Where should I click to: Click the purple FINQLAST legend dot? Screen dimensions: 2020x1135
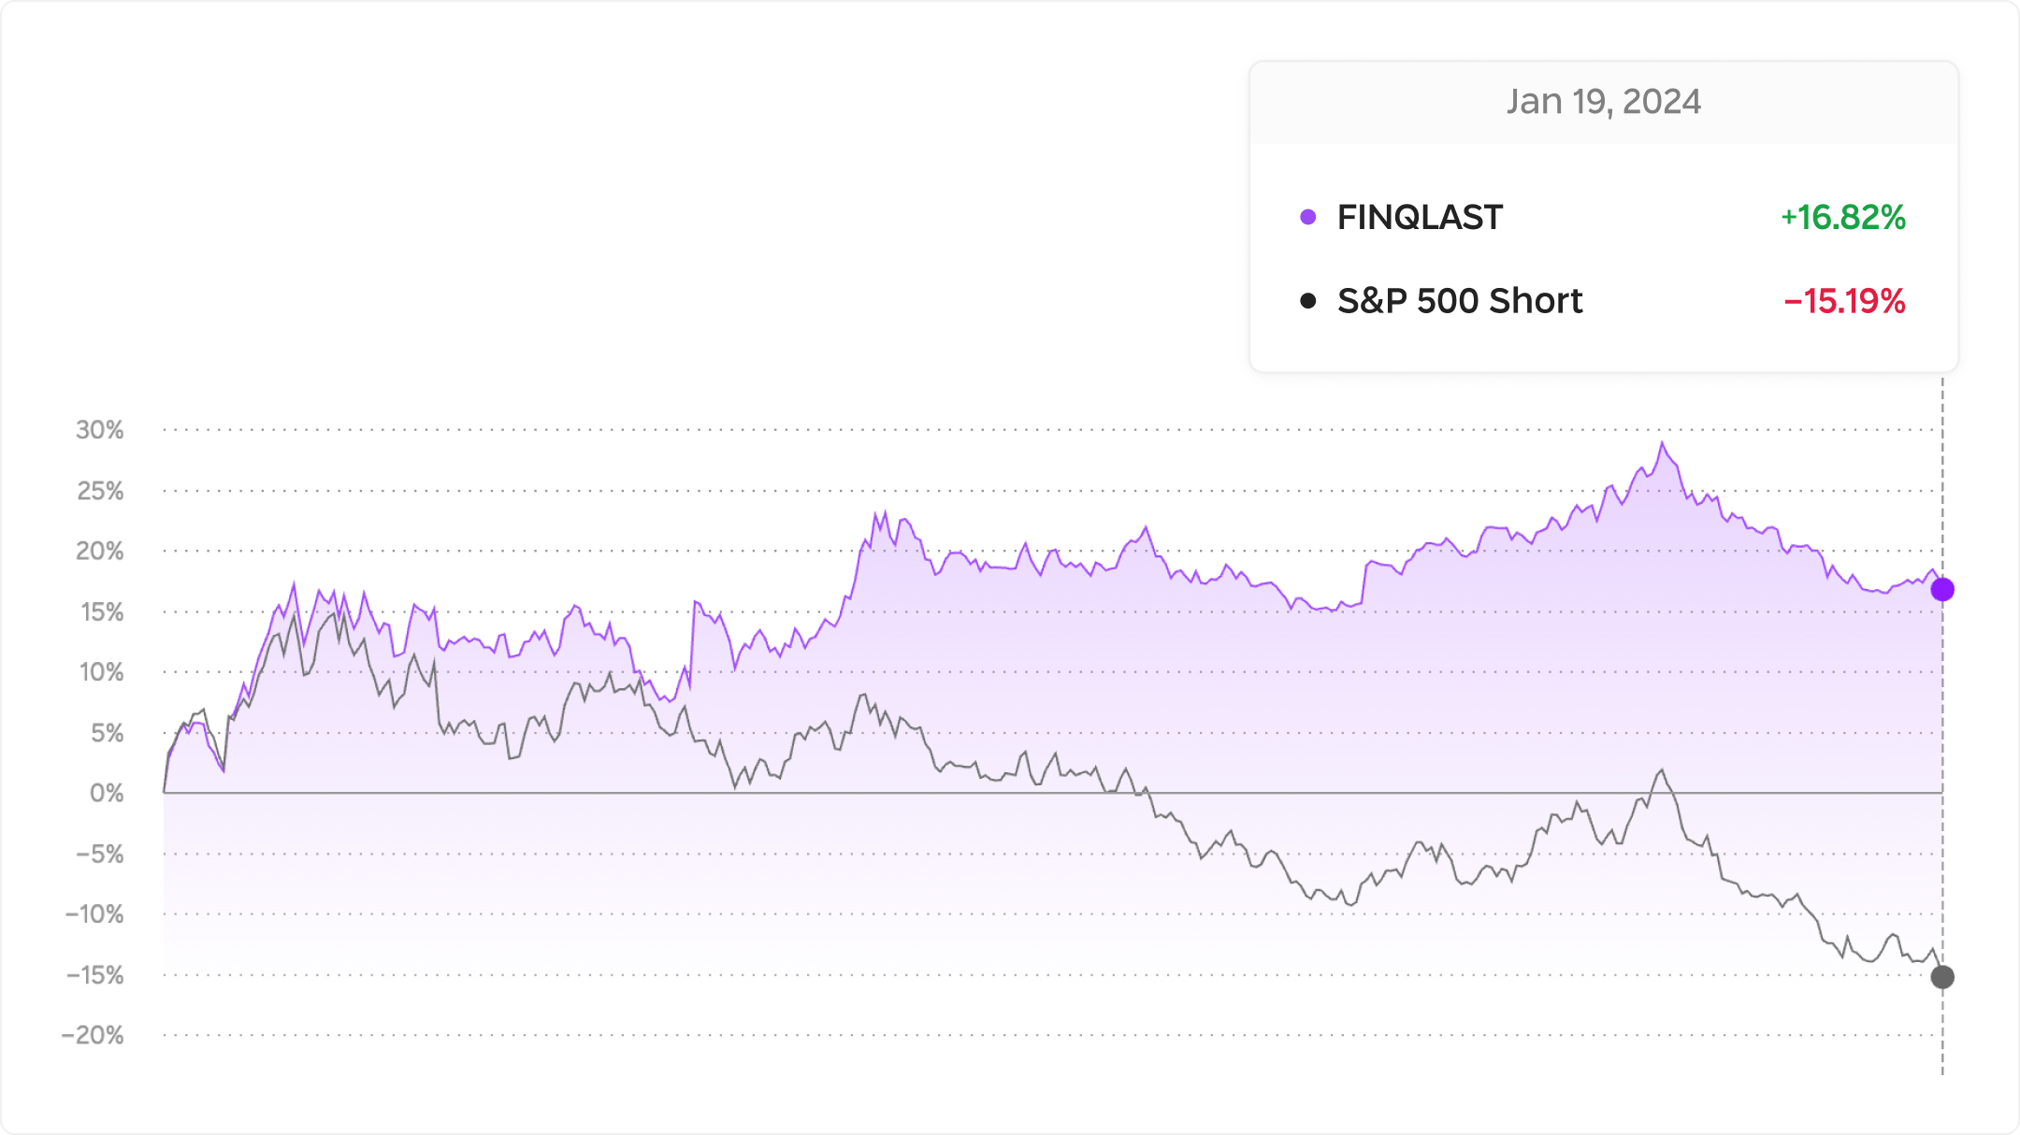(1308, 217)
